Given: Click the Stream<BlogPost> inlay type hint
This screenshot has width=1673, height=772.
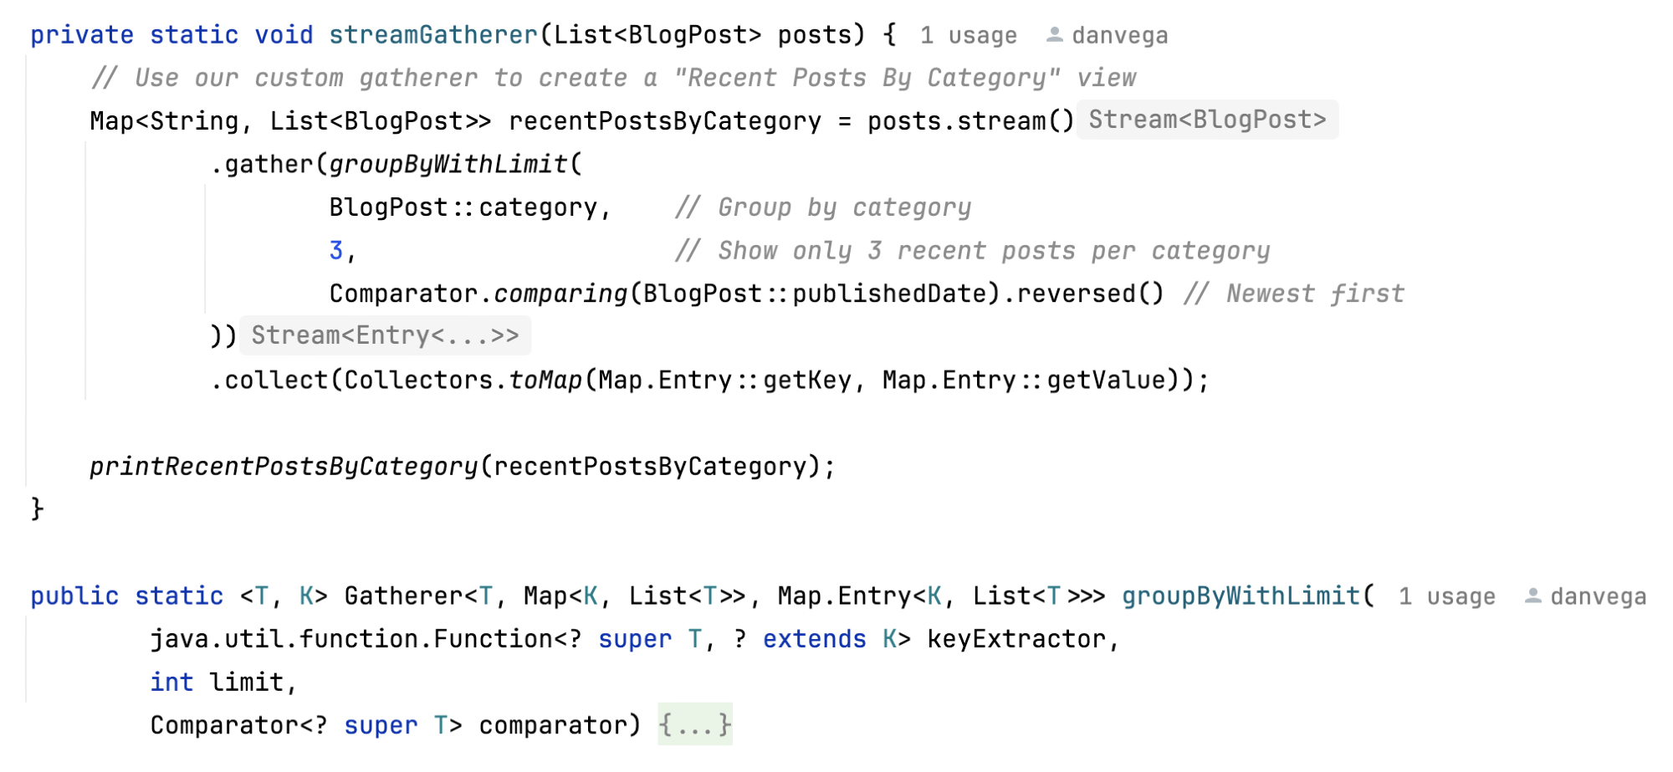Looking at the screenshot, I should (1206, 120).
